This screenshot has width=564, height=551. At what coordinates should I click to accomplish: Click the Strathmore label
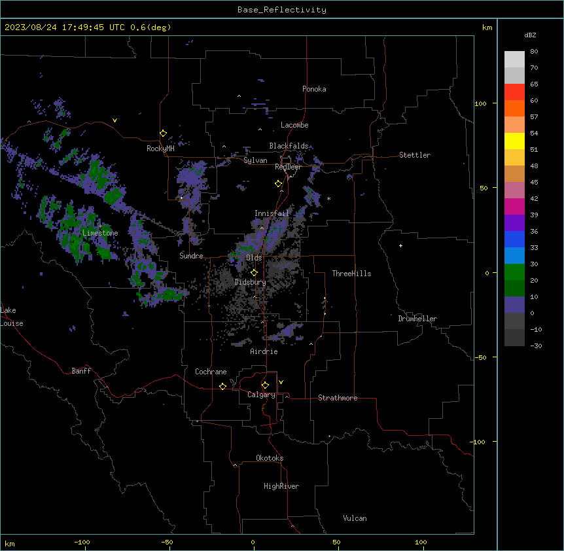click(x=338, y=398)
